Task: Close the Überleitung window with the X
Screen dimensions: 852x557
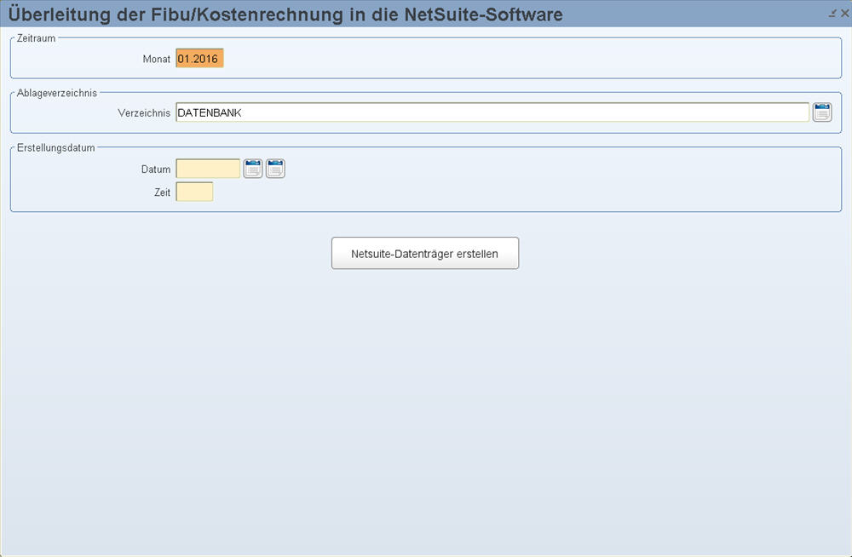Action: click(844, 13)
